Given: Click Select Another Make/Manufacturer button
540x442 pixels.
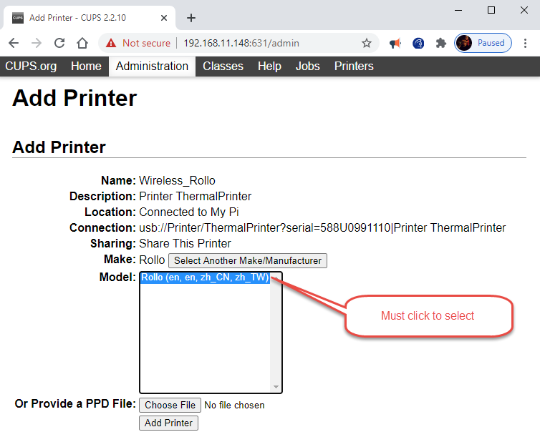Looking at the screenshot, I should tap(248, 260).
